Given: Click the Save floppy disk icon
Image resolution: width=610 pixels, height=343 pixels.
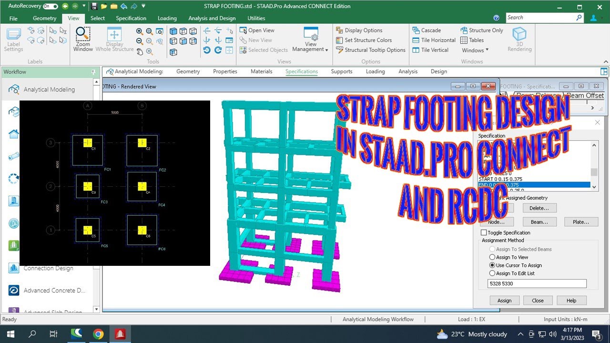Looking at the screenshot, I should (x=94, y=6).
